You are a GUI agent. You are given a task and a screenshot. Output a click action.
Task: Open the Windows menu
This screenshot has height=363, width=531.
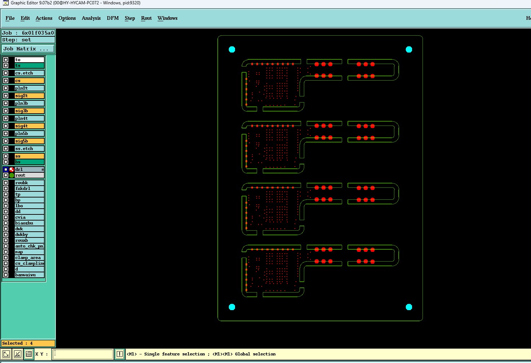point(168,18)
